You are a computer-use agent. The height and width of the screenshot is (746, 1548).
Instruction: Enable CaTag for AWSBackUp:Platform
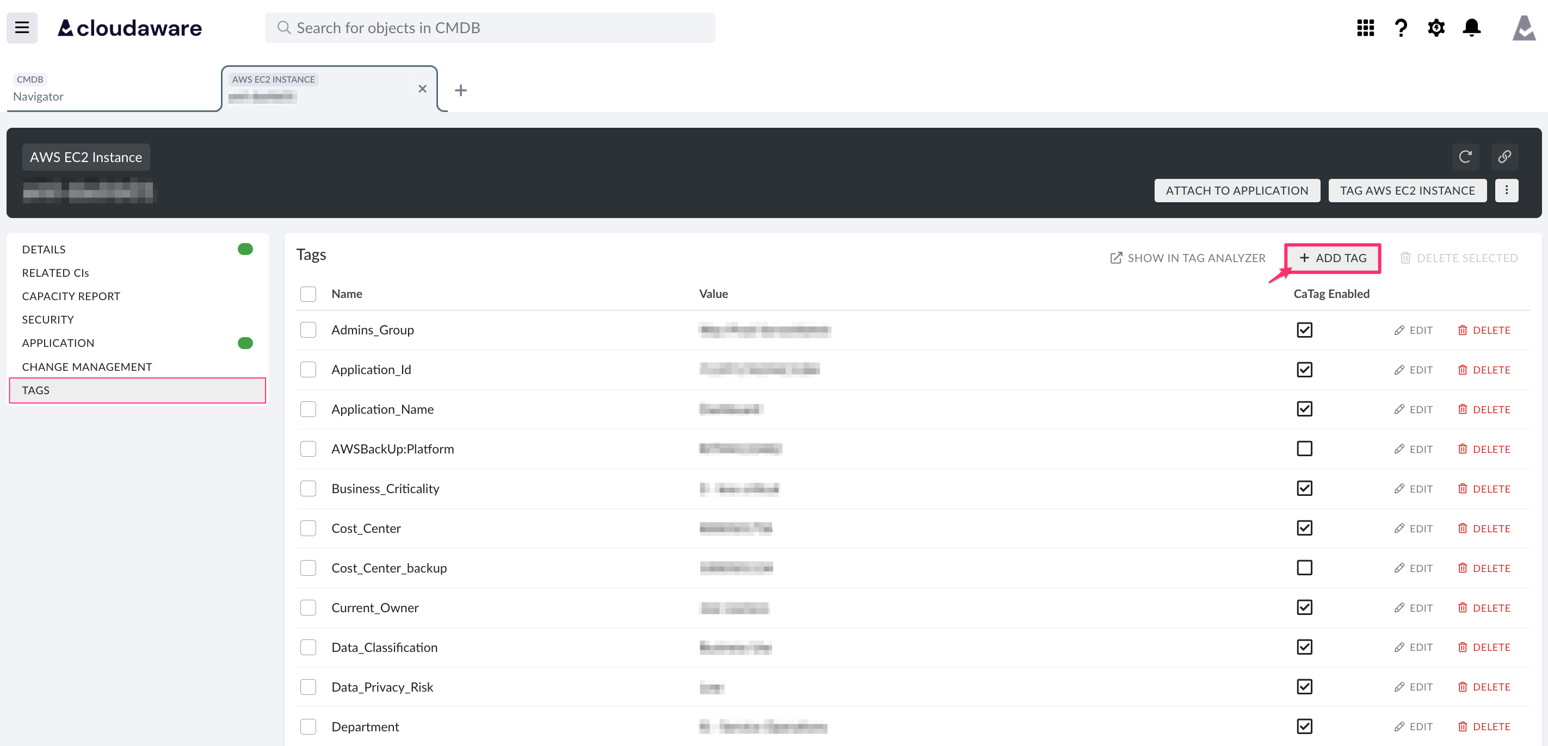(x=1304, y=449)
